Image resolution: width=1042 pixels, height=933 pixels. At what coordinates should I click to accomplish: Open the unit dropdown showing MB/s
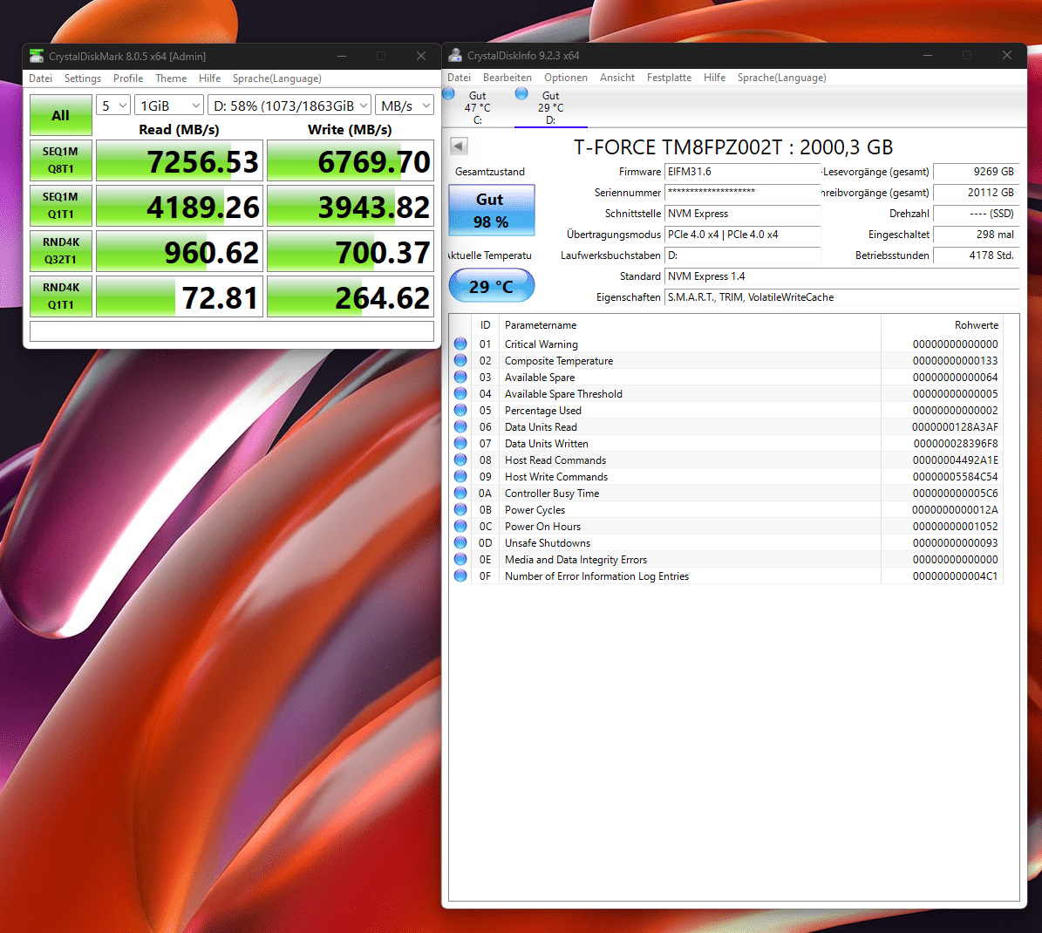(x=405, y=106)
